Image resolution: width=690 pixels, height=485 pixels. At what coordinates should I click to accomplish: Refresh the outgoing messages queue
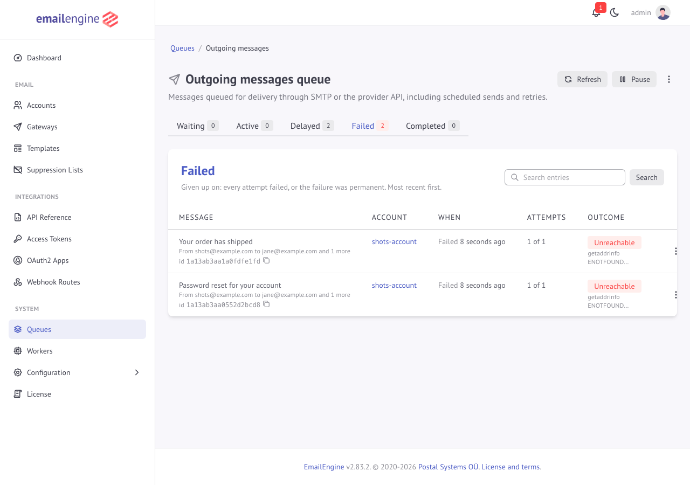pyautogui.click(x=582, y=79)
